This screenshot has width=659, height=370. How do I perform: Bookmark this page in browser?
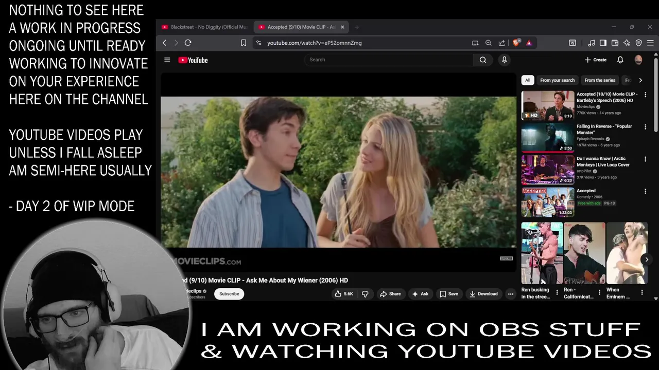click(244, 43)
